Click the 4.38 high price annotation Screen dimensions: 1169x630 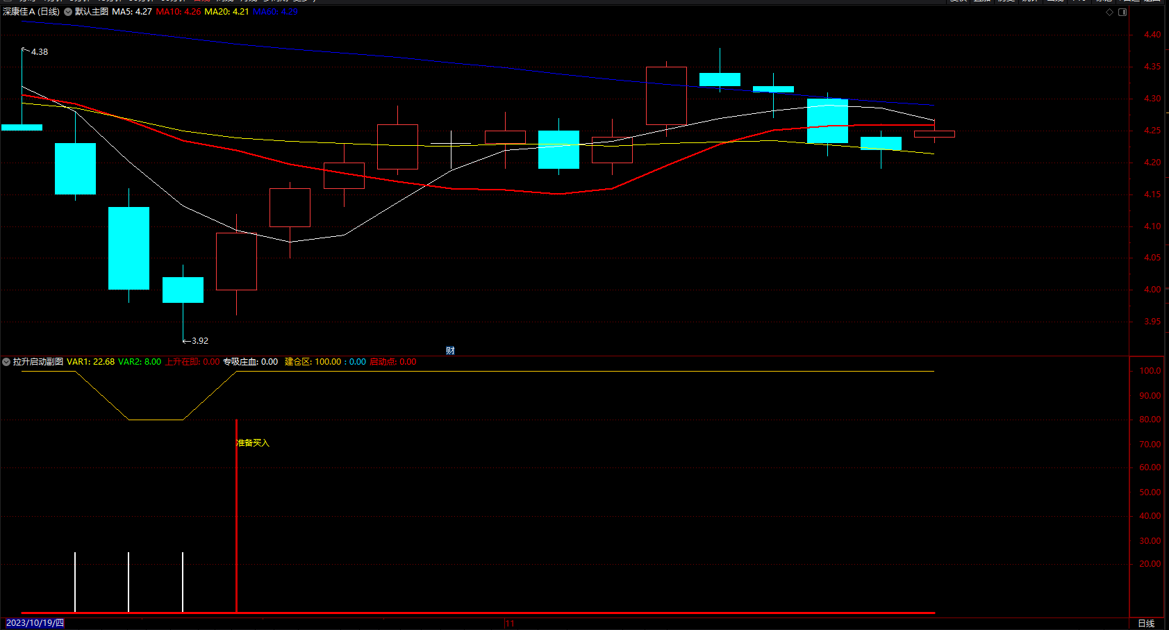40,52
